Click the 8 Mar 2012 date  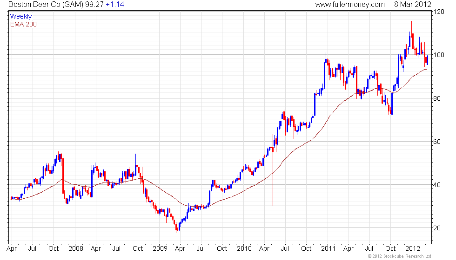point(412,5)
